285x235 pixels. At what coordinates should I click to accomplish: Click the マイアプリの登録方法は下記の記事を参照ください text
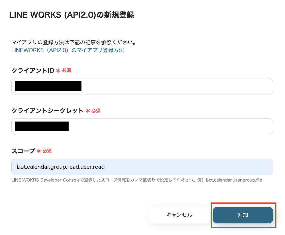[74, 42]
